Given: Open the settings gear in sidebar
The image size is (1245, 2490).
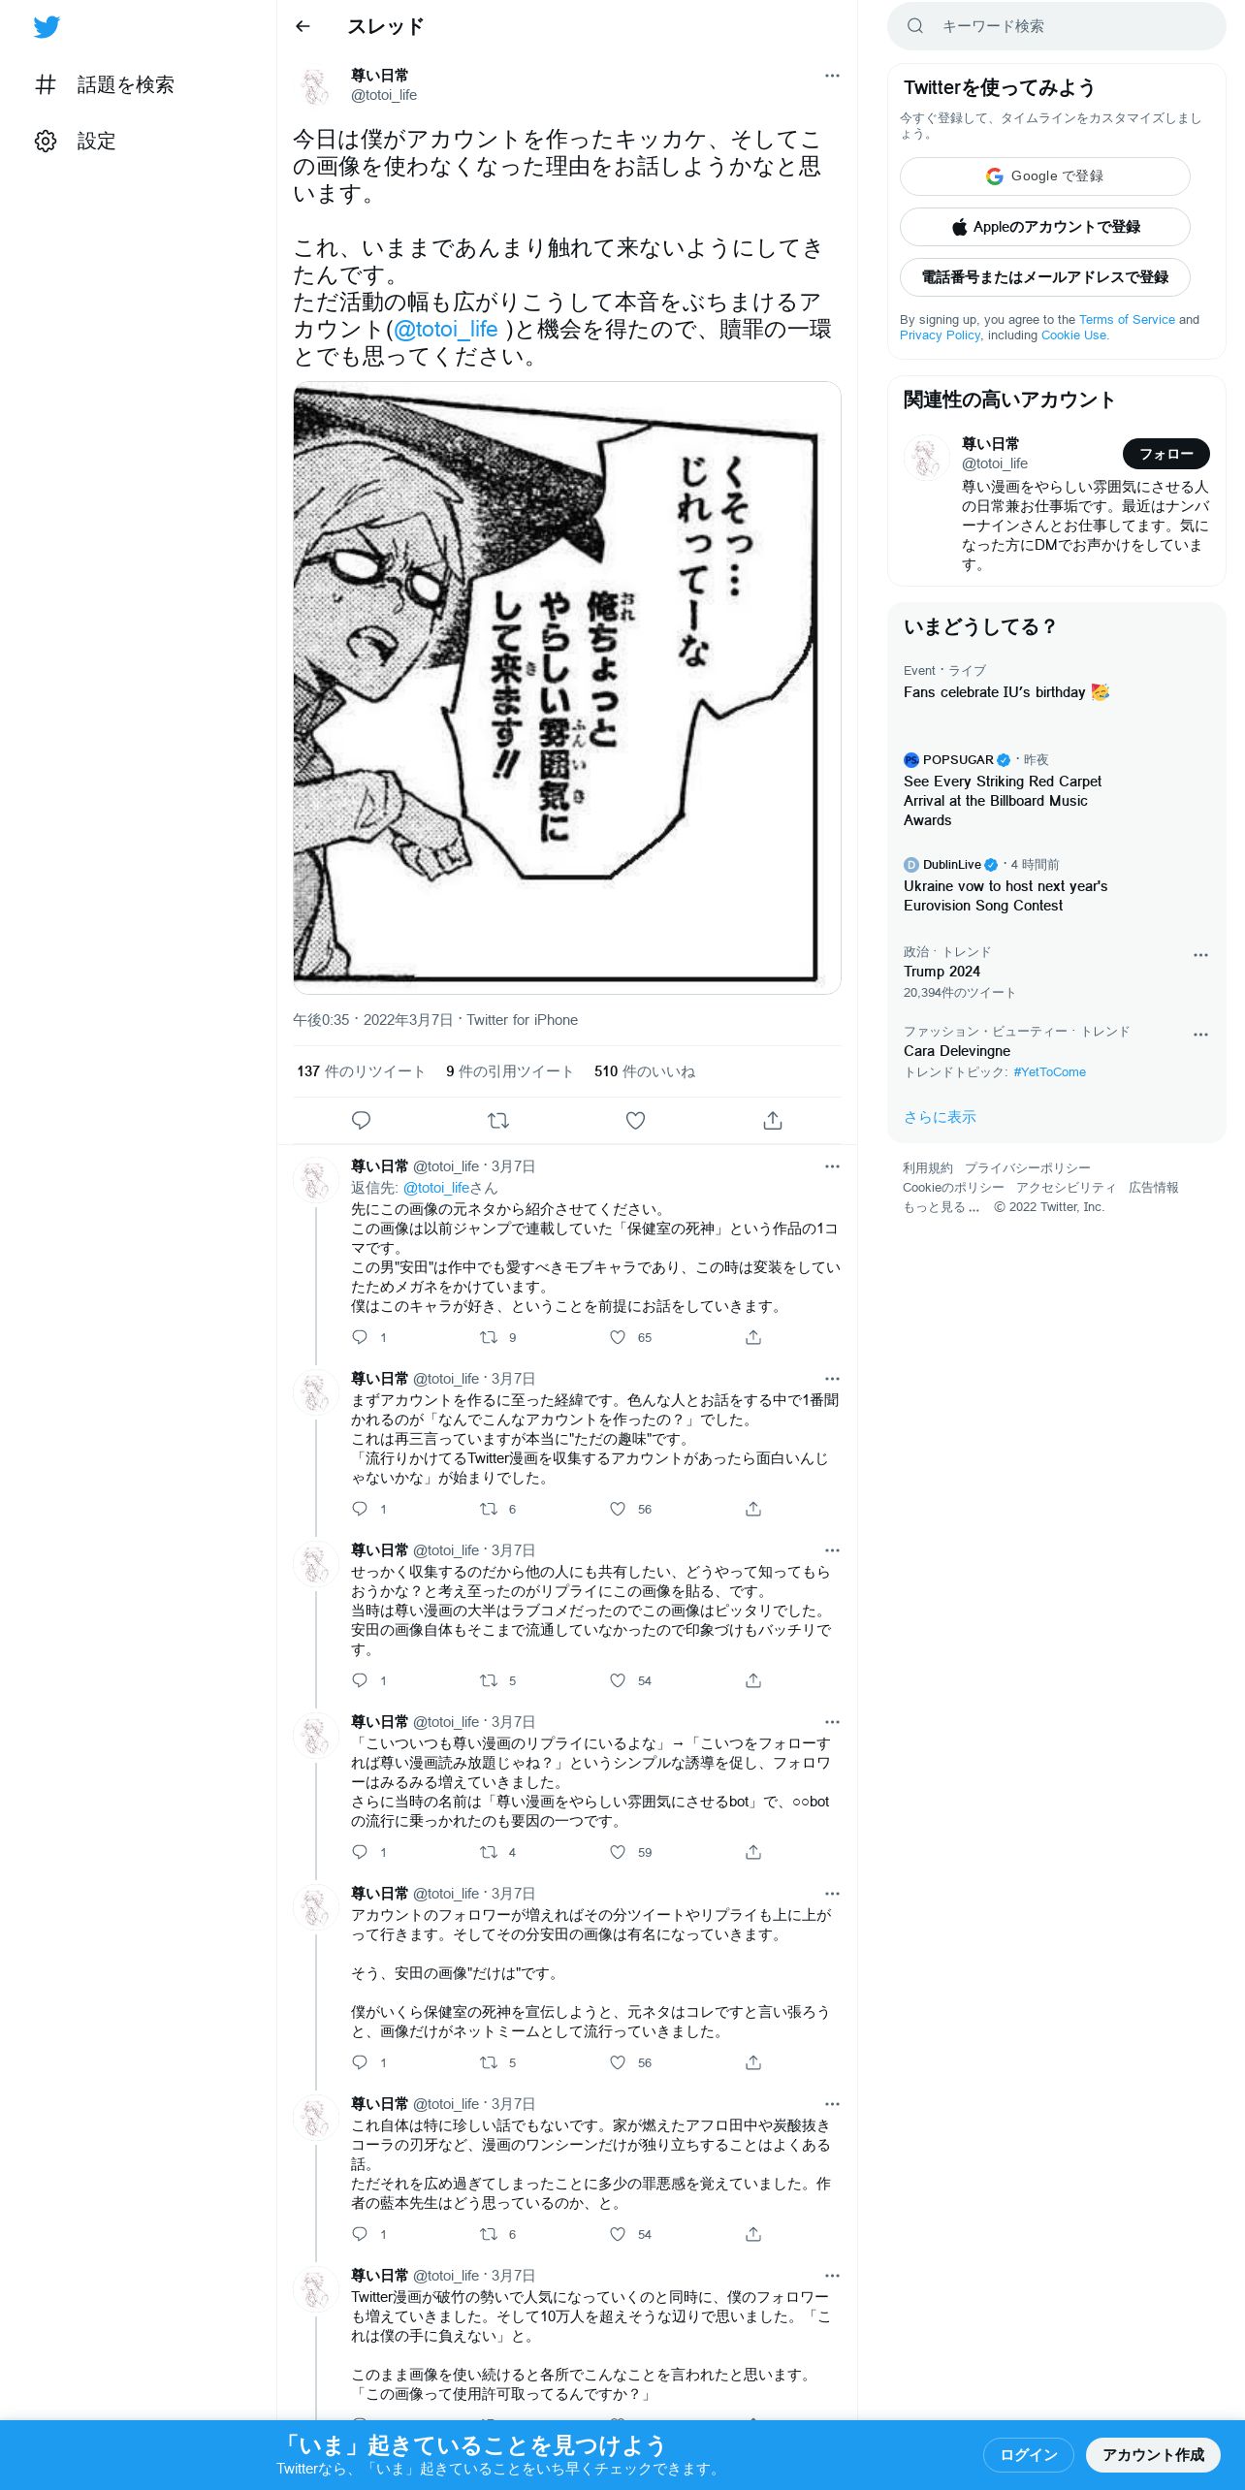Looking at the screenshot, I should [46, 141].
